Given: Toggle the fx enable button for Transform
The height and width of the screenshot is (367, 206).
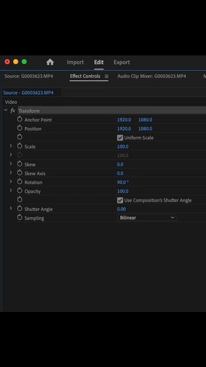Looking at the screenshot, I should (13, 111).
